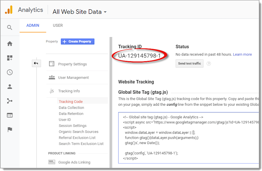Click inside the gtag.js code snippet box
The width and height of the screenshot is (262, 171).
tap(188, 138)
